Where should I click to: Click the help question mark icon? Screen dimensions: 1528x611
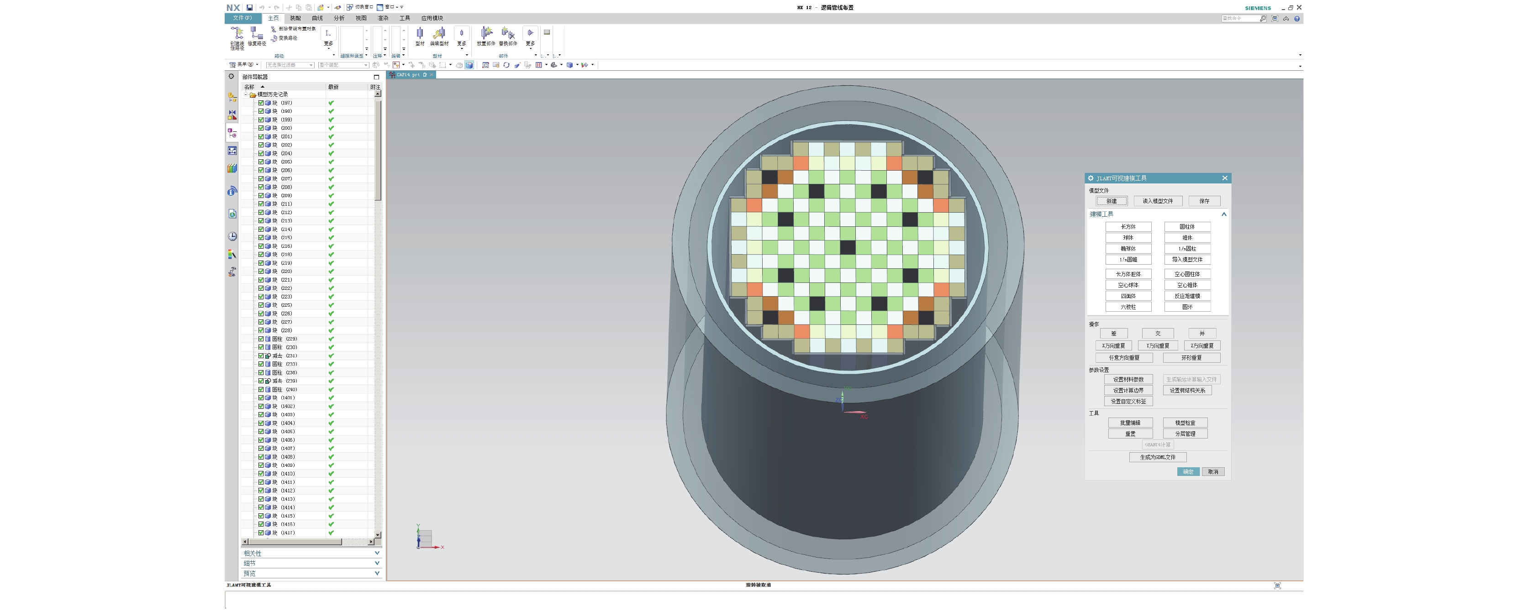point(1297,18)
